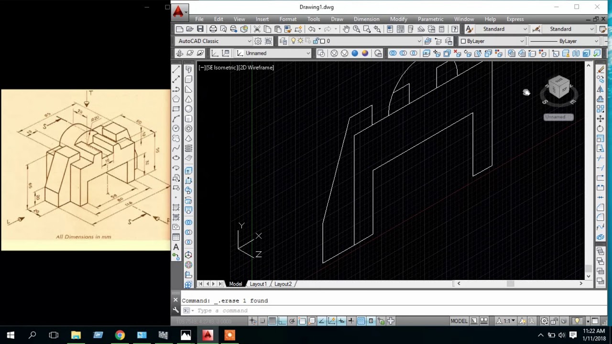The width and height of the screenshot is (612, 344).
Task: Click the ViewCube navigation cube
Action: pyautogui.click(x=559, y=88)
